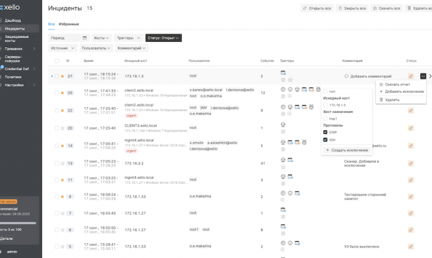The height and width of the screenshot is (258, 432).
Task: Click the status lock icon for incident 5
Action: click(411, 246)
